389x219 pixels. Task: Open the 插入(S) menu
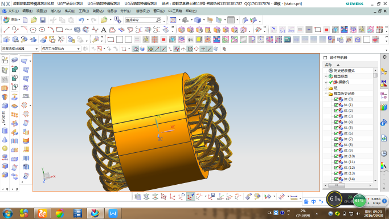click(56, 11)
